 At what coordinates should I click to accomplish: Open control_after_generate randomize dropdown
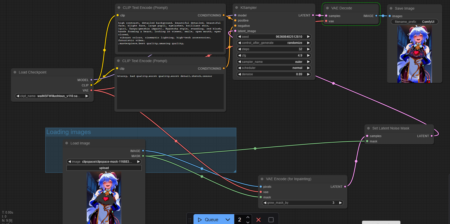tap(274, 43)
